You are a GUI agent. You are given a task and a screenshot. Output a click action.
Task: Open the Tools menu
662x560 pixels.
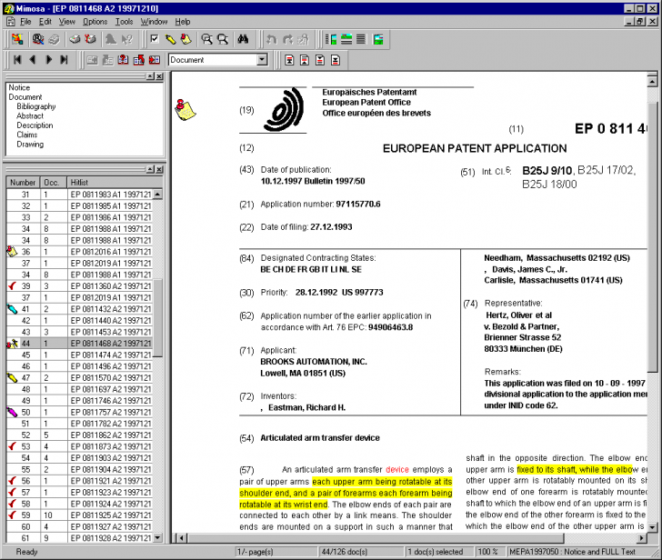coord(124,22)
